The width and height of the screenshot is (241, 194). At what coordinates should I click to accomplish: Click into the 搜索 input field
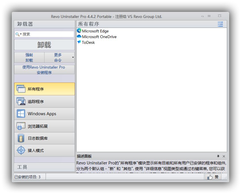pyautogui.click(x=48, y=34)
